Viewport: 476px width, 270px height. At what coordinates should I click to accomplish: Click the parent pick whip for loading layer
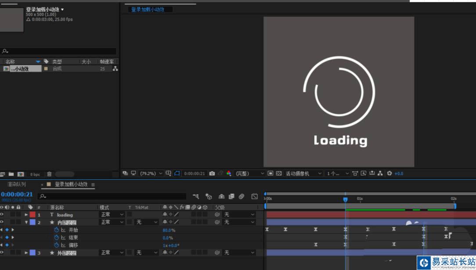[x=217, y=214]
